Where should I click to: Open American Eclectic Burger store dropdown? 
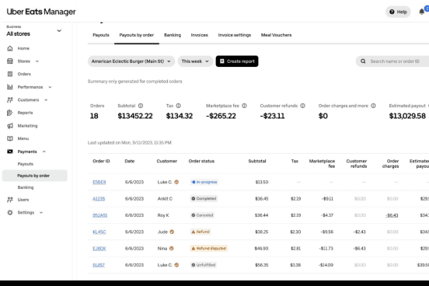(131, 61)
